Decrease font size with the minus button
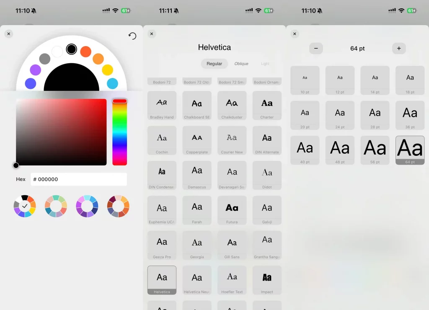This screenshot has height=310, width=429. [x=316, y=49]
